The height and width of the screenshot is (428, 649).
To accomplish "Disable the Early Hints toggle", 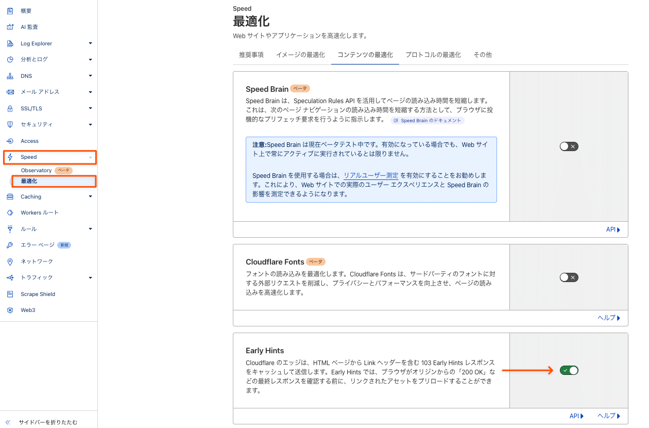I will (x=569, y=370).
